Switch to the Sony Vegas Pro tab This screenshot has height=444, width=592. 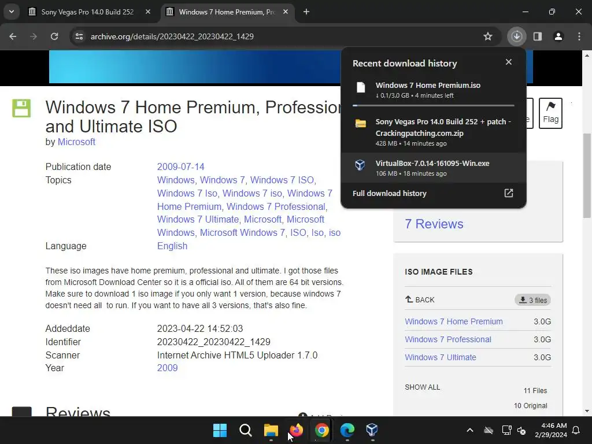click(x=87, y=12)
